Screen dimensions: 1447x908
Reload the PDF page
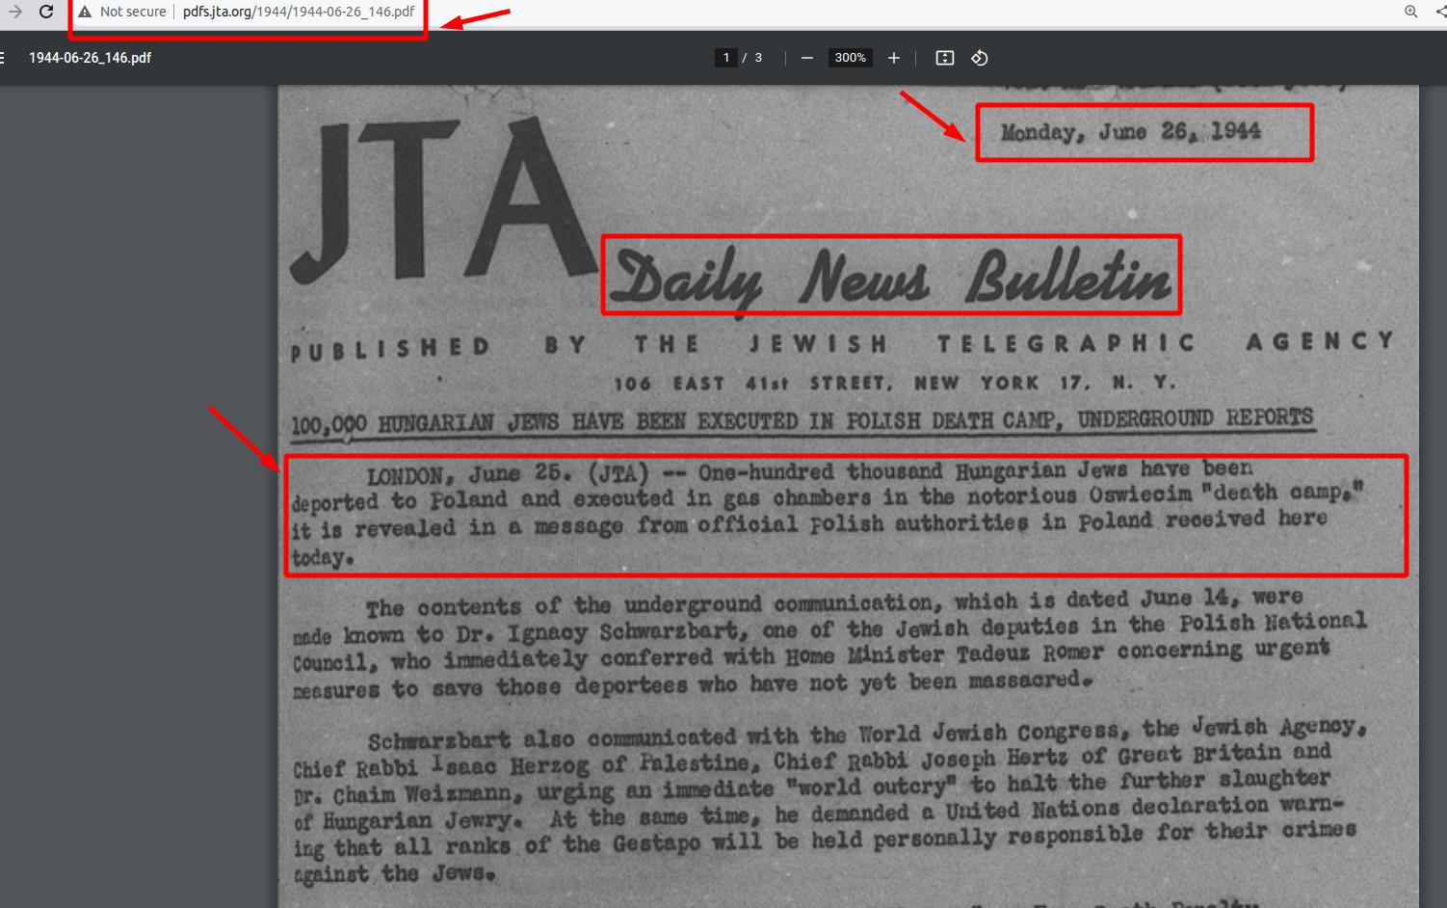(45, 13)
